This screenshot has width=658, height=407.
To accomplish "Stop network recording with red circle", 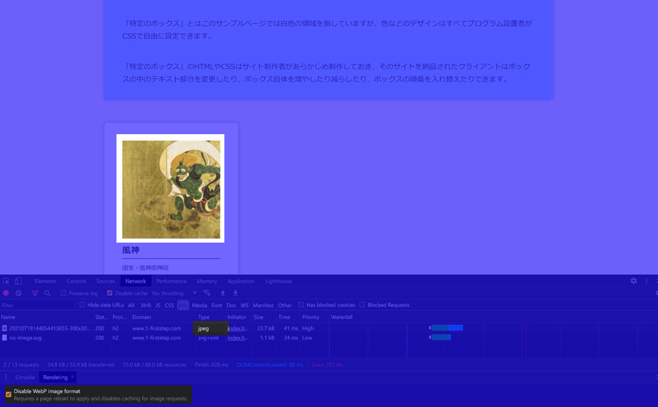I will [x=6, y=293].
